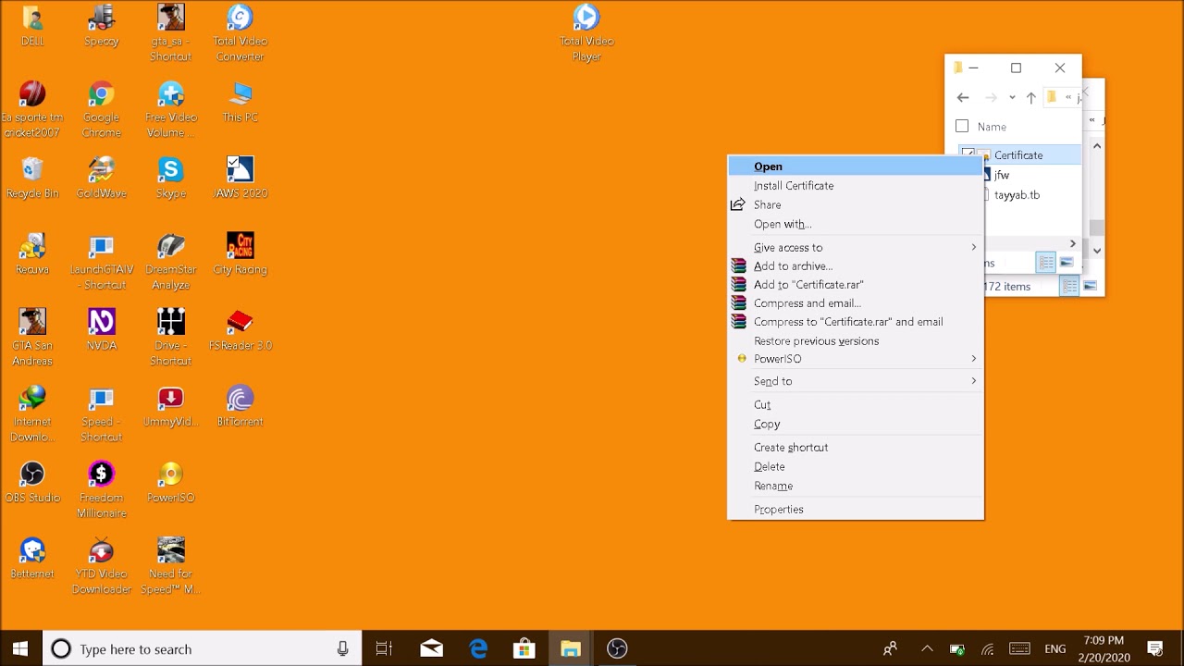
Task: Choose Open with... menu entry
Action: click(856, 225)
